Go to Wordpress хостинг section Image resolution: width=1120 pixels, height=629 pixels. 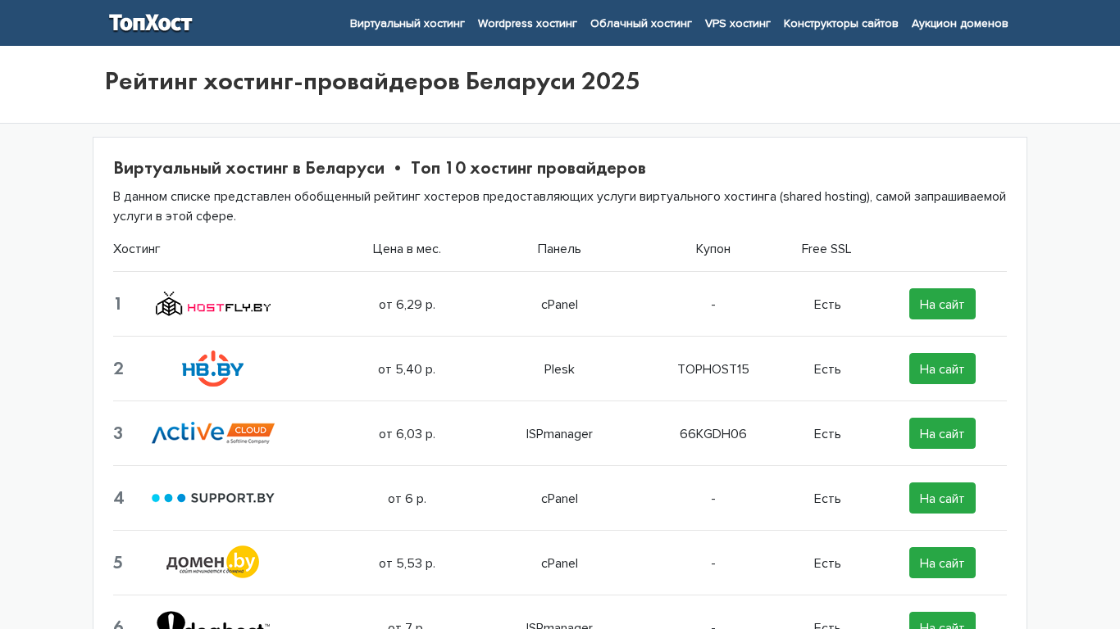tap(527, 23)
